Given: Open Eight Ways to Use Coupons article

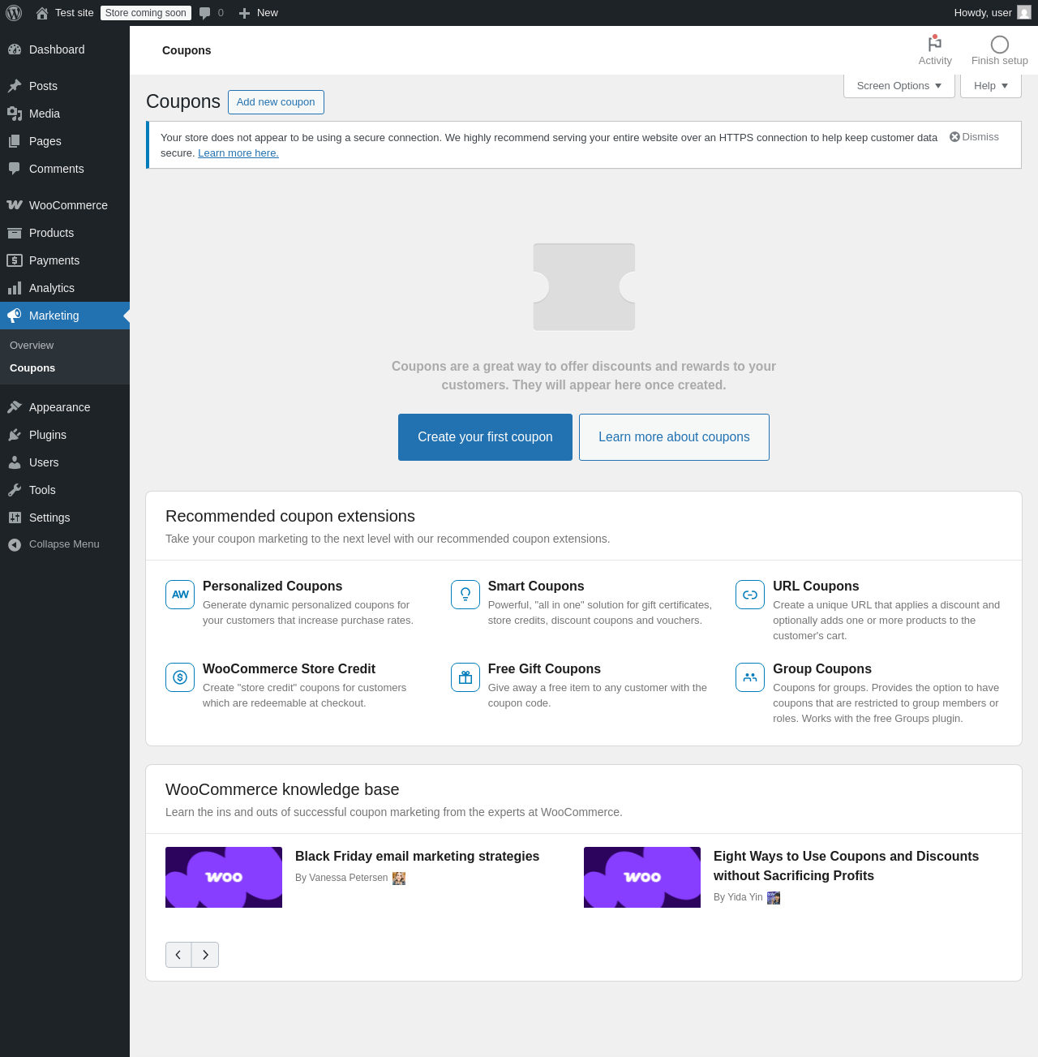Looking at the screenshot, I should click(846, 866).
